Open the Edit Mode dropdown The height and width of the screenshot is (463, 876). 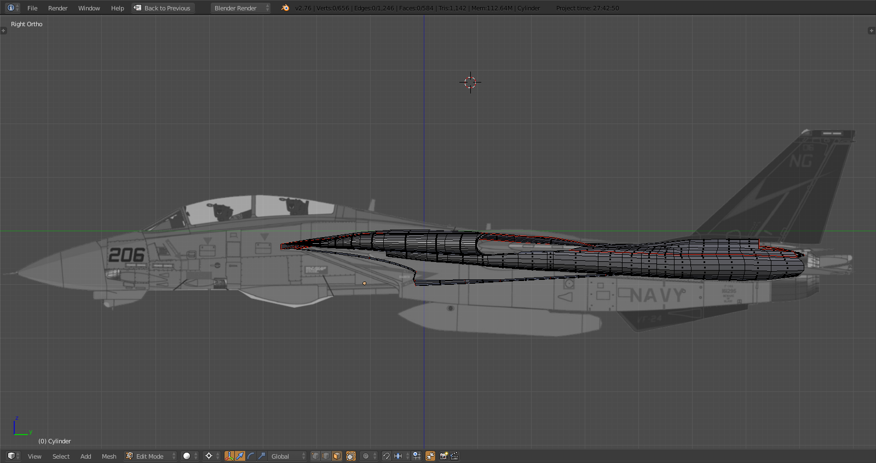[x=151, y=456]
